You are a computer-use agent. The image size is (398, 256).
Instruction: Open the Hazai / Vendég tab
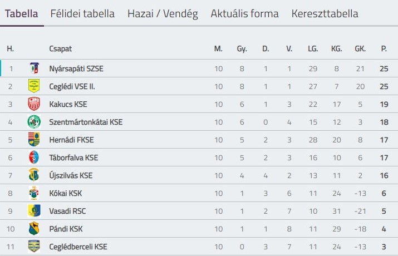click(x=163, y=13)
